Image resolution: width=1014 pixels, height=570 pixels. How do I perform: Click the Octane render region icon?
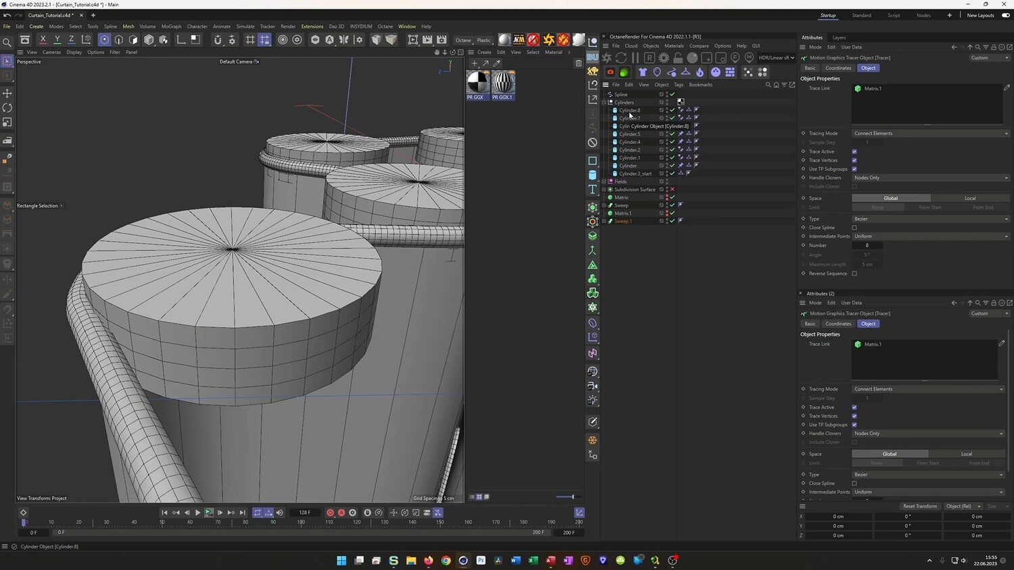tap(650, 58)
